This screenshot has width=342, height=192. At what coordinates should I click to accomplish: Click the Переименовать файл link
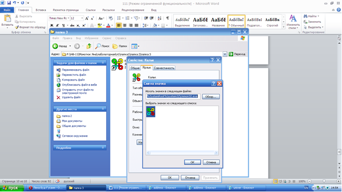coord(76,70)
